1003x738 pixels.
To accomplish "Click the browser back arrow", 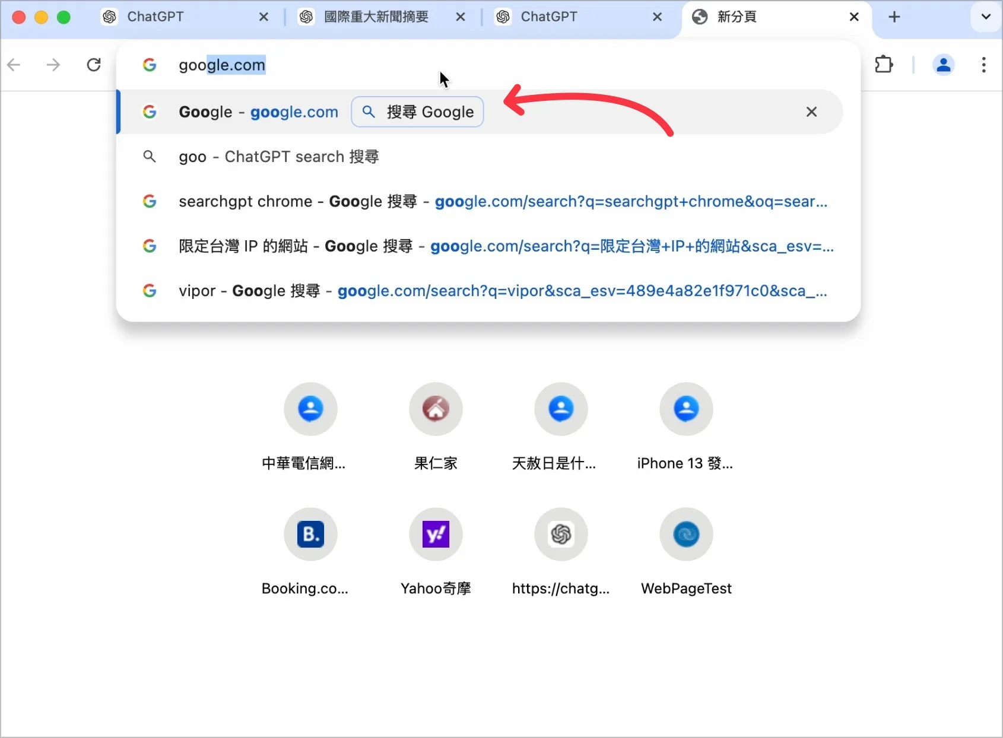I will [14, 65].
